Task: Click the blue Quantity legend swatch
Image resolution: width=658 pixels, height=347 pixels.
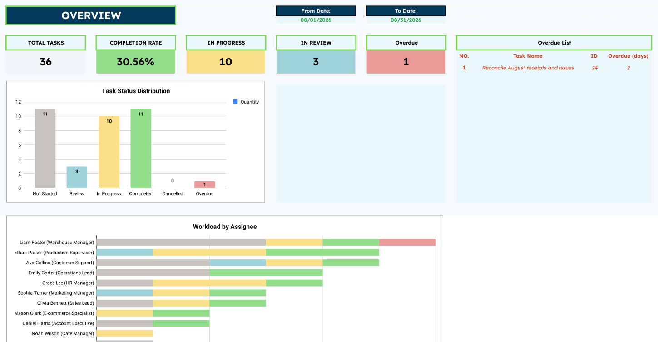Action: coord(235,102)
